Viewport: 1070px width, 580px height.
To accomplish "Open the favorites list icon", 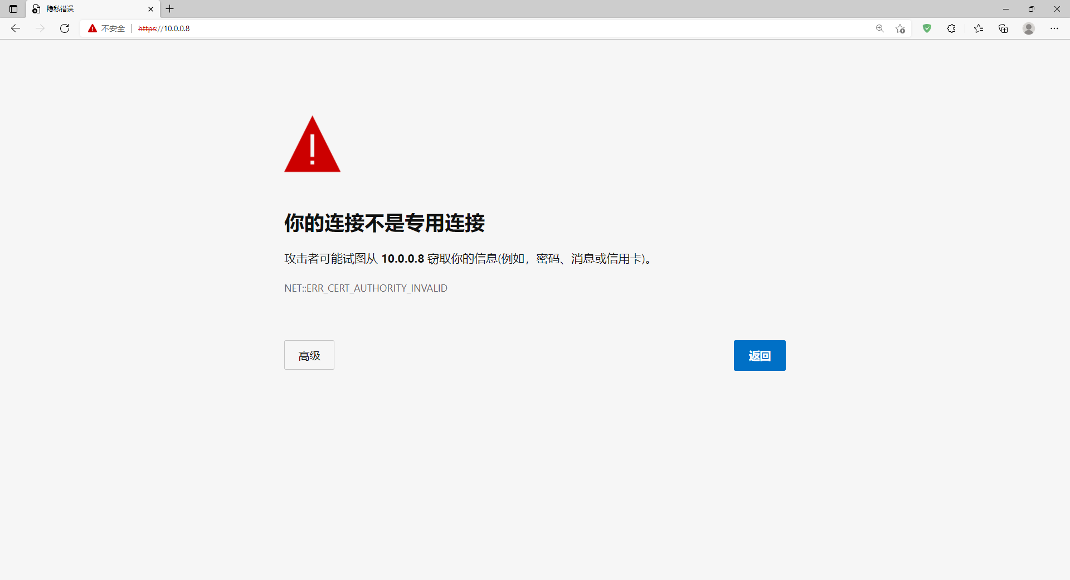I will tap(979, 28).
